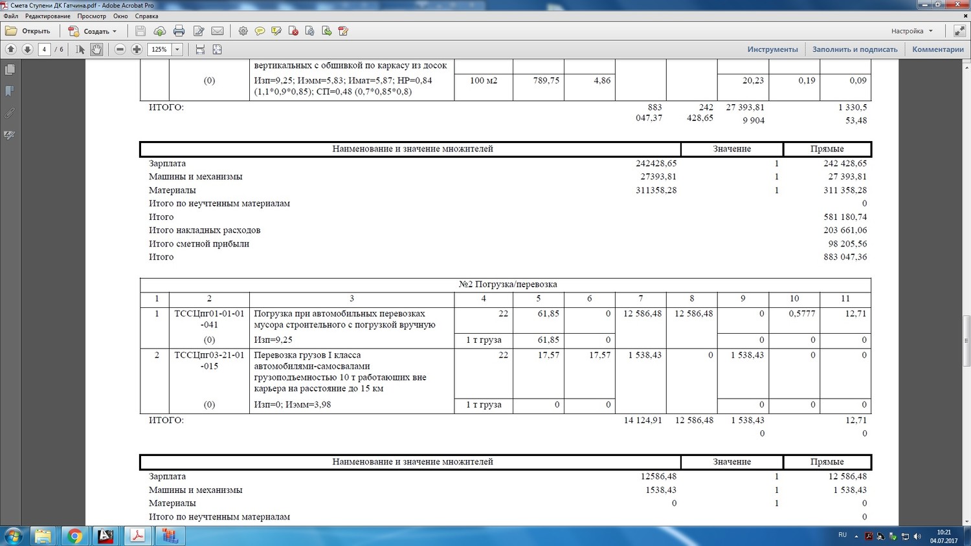Open the Настройка customize dropdown
Screen dimensions: 971x546
pyautogui.click(x=912, y=31)
